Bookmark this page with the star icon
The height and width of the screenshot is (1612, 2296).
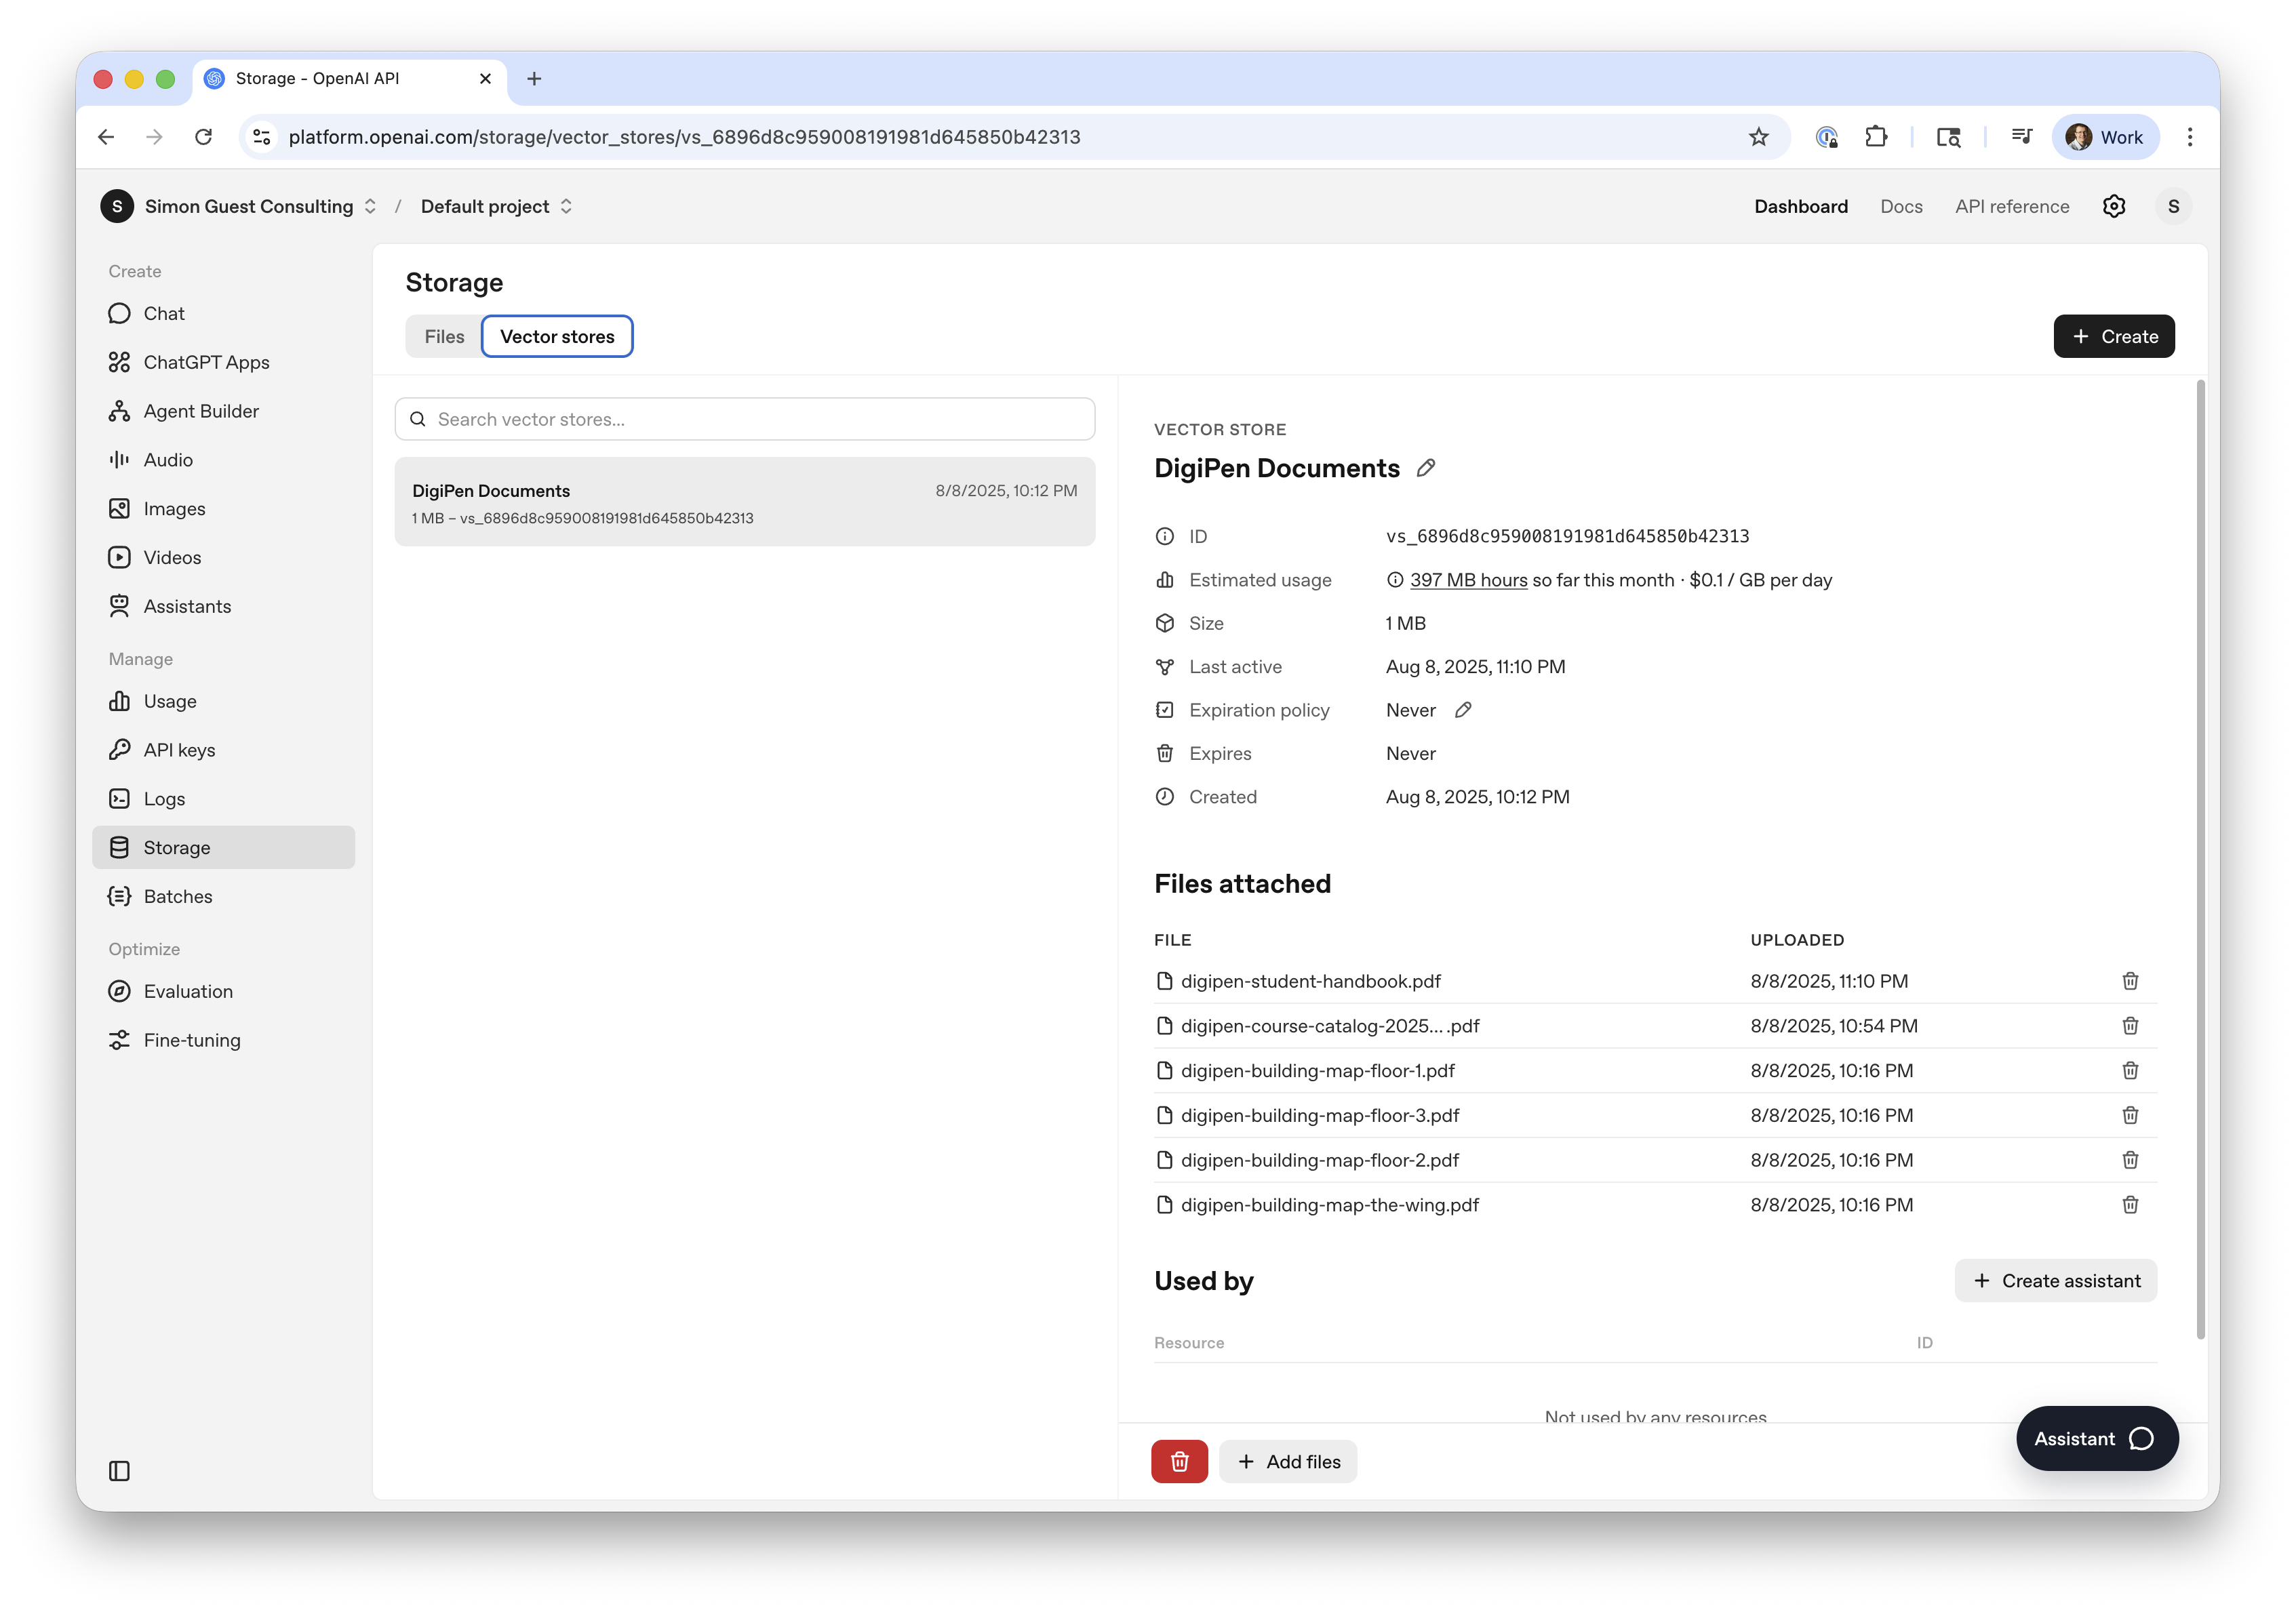pyautogui.click(x=1758, y=137)
